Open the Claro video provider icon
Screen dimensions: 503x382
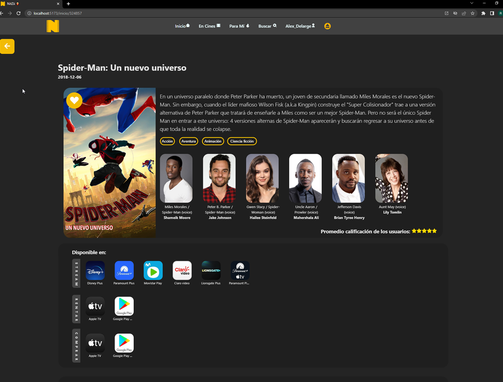pos(182,271)
